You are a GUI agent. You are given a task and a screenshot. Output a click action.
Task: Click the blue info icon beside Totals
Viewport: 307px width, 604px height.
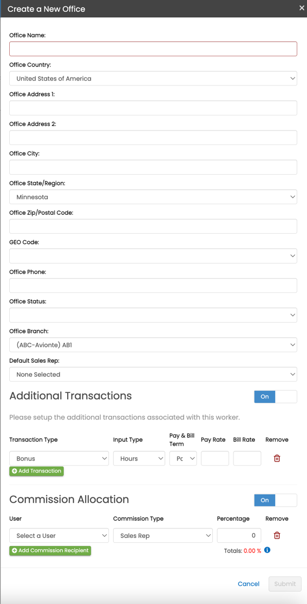click(x=267, y=550)
